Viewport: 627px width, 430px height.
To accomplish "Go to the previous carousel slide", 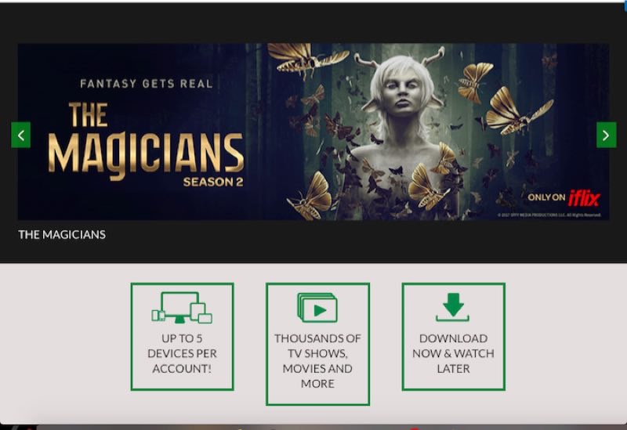I will [x=21, y=135].
